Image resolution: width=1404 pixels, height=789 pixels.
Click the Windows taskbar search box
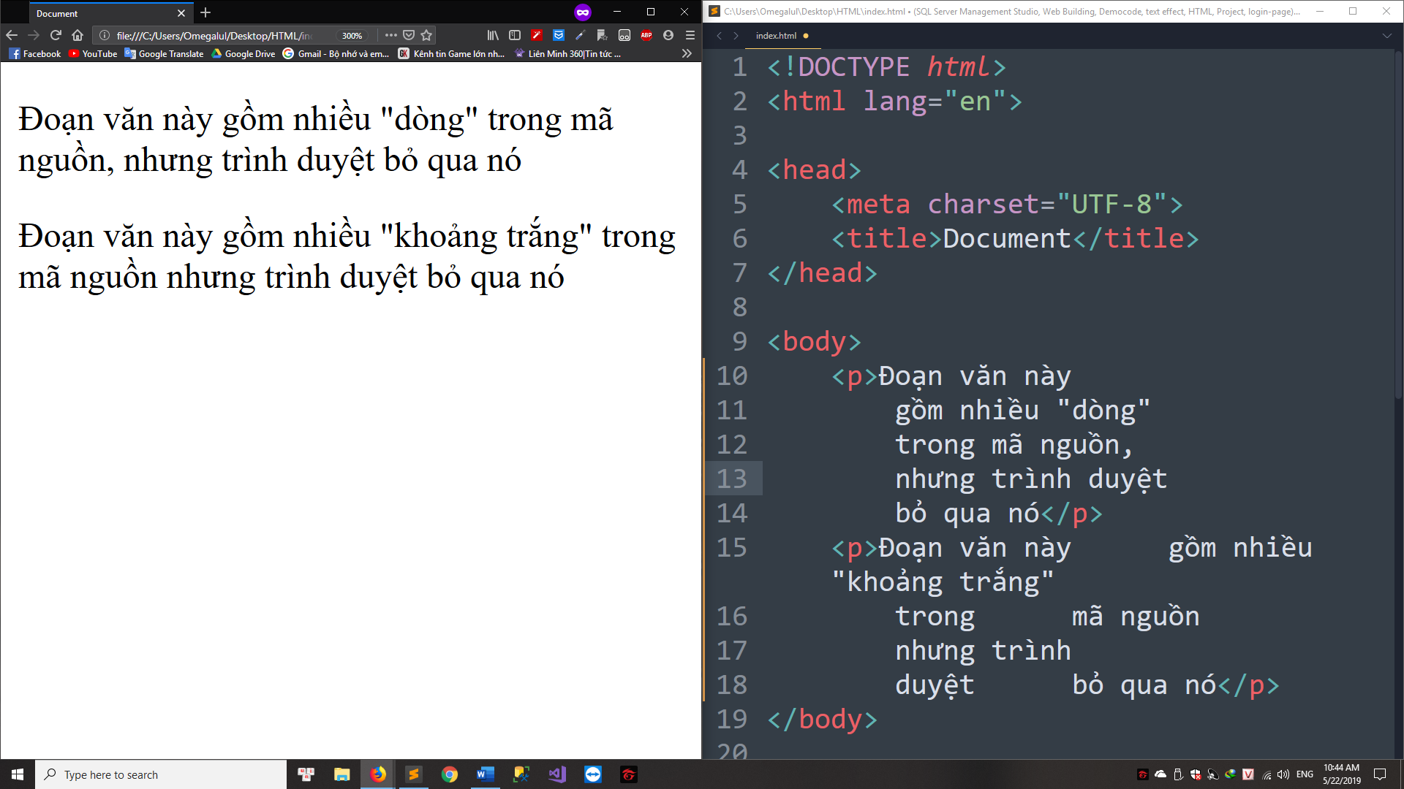(x=161, y=774)
